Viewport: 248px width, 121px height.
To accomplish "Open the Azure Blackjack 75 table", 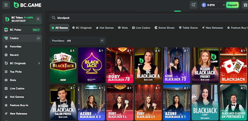I will (177, 65).
